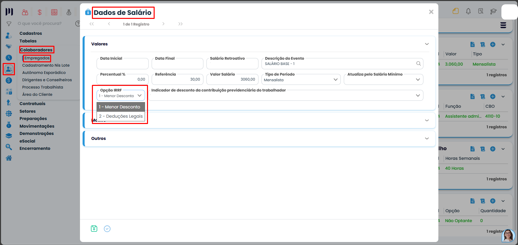This screenshot has height=245, width=518.
Task: Click the Data Inicial field
Action: (122, 64)
